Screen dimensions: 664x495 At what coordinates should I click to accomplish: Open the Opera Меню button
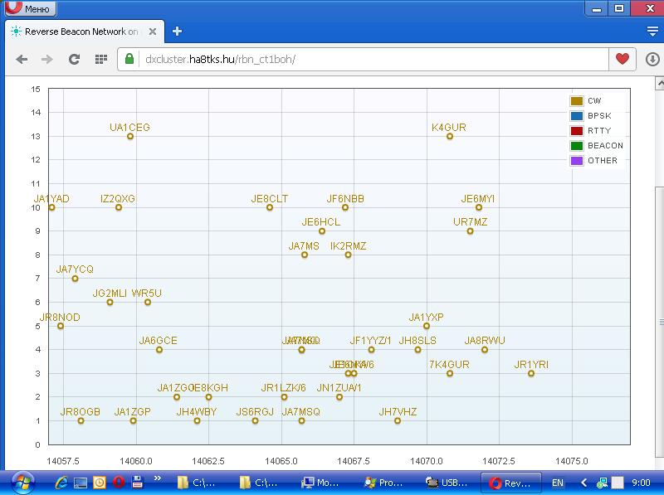click(31, 8)
